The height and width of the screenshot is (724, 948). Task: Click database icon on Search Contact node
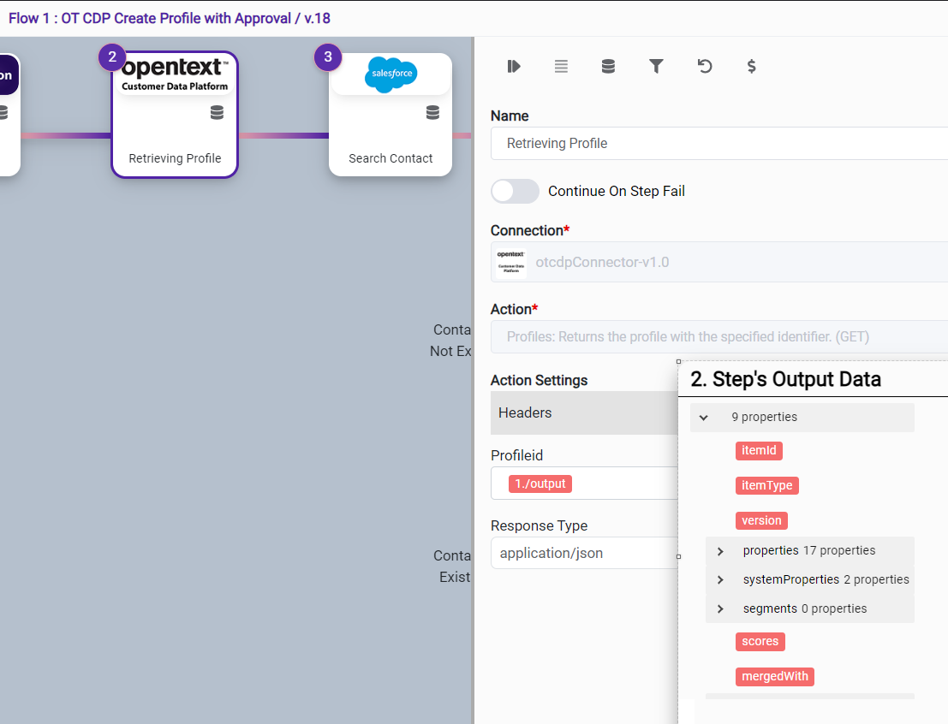[432, 113]
